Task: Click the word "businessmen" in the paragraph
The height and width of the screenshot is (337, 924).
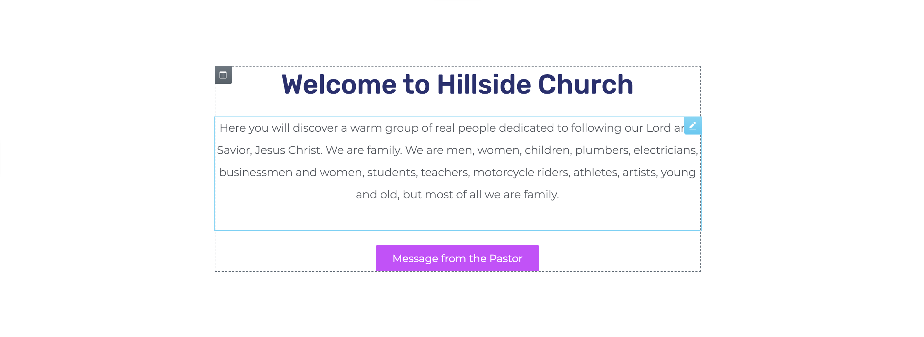Action: (x=255, y=172)
